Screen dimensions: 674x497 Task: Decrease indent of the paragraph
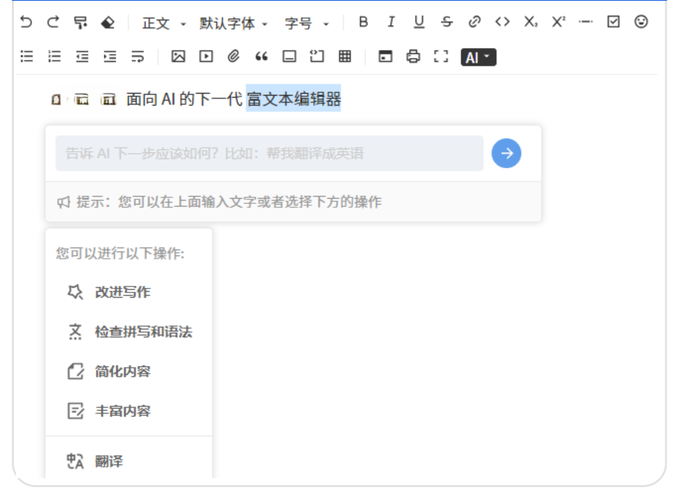pyautogui.click(x=82, y=56)
